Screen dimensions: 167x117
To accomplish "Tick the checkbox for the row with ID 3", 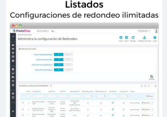I will [23, 103].
